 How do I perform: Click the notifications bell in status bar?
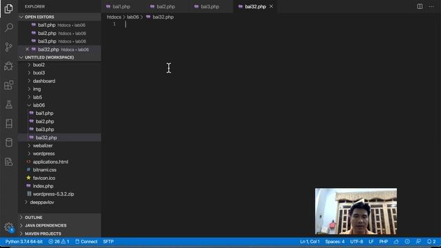(x=431, y=242)
